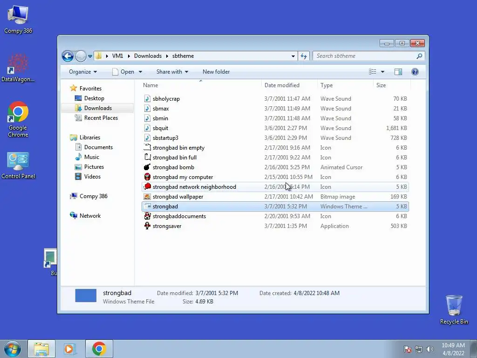Select the strongbad Windows Theme file
Screen dimensions: 477x358
click(275, 207)
